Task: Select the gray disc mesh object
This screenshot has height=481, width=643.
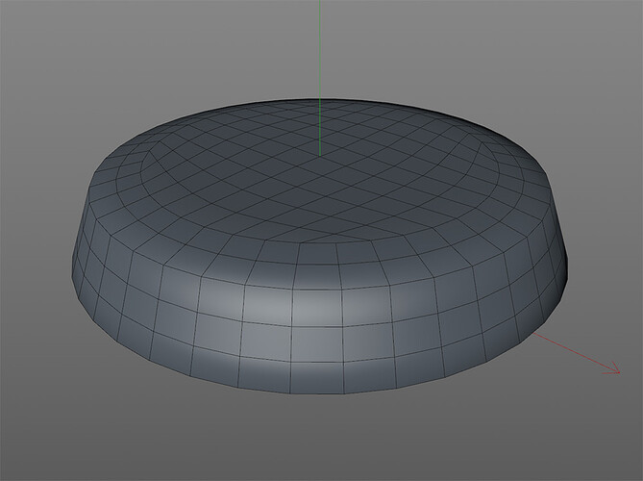Action: tap(320, 246)
